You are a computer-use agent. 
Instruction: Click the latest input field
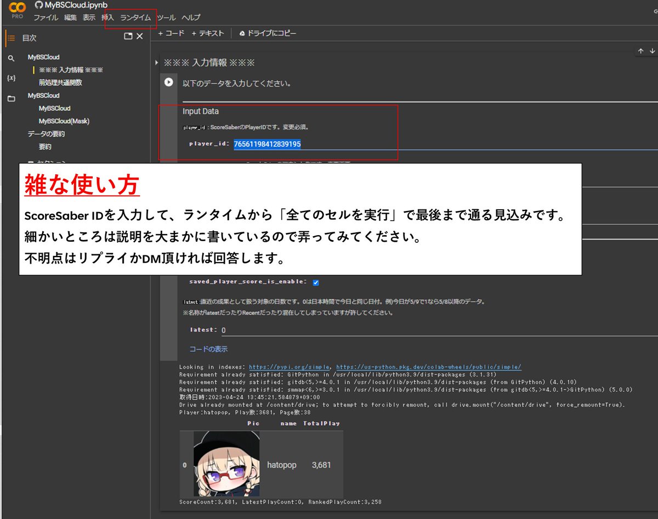coord(439,330)
